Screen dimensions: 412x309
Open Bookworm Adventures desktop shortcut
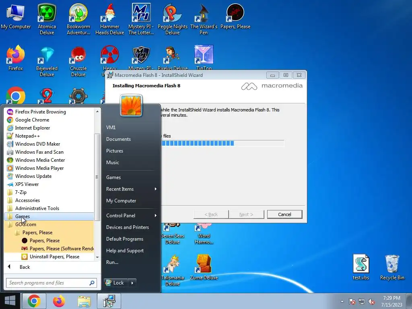[x=78, y=19]
